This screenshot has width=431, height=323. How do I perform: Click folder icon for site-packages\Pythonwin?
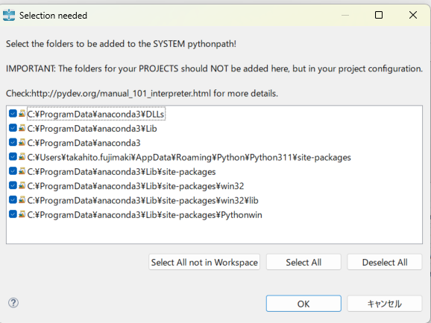pyautogui.click(x=22, y=214)
